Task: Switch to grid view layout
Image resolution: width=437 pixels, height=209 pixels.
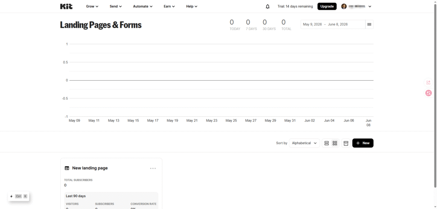Action: tap(335, 143)
